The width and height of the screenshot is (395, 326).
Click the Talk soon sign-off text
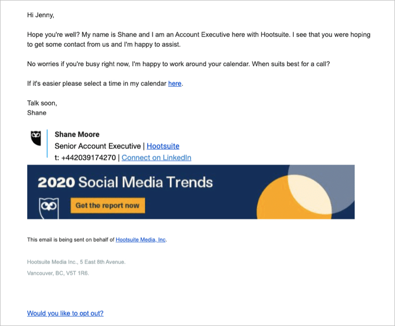42,103
